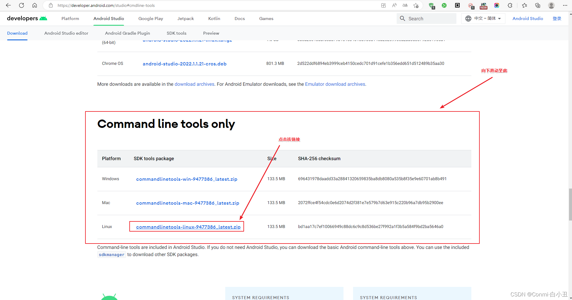Open the browser profile avatar
This screenshot has width=572, height=300.
pos(551,5)
